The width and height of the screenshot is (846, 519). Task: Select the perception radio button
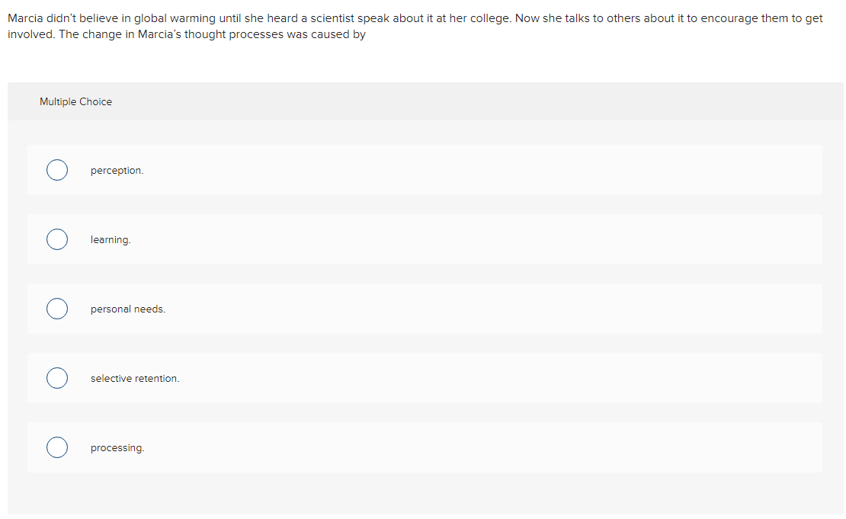pos(57,170)
